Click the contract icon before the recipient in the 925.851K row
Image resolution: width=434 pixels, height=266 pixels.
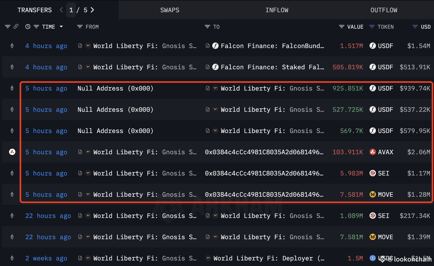(208, 88)
